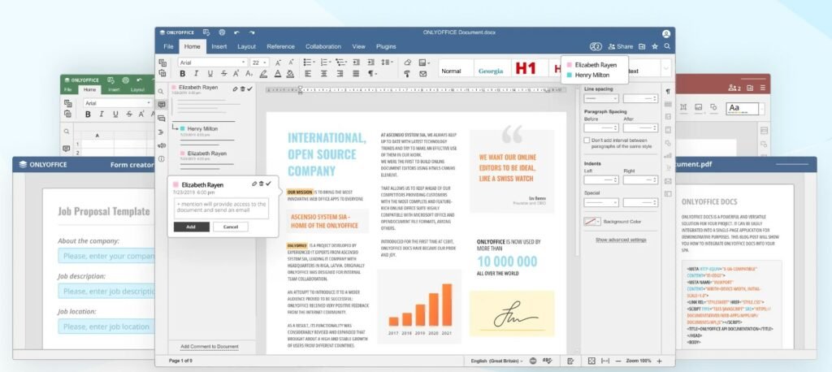
Task: Click 'Add Comment to Document' link
Action: pyautogui.click(x=209, y=347)
